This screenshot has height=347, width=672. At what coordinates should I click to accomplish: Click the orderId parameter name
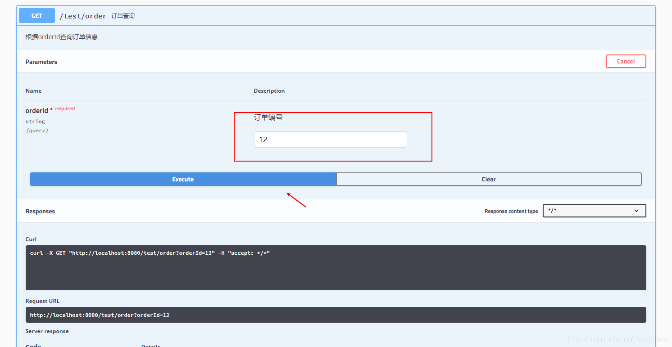click(x=37, y=110)
